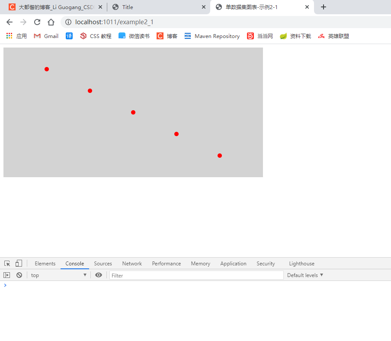Switch to the Lighthouse panel
Viewport: 391px width, 341px height.
coord(301,263)
